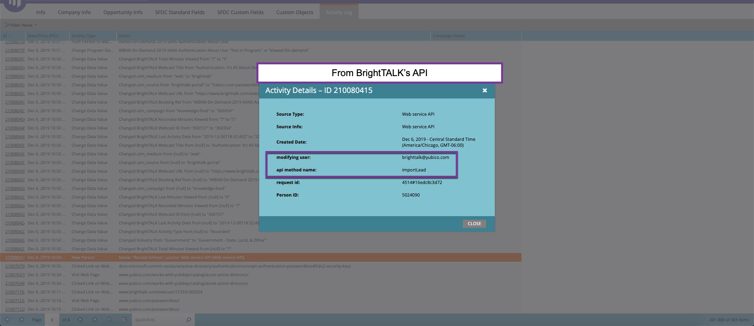Click detail "utm_campaign from [null] to "knowledge-feed""

(172, 188)
